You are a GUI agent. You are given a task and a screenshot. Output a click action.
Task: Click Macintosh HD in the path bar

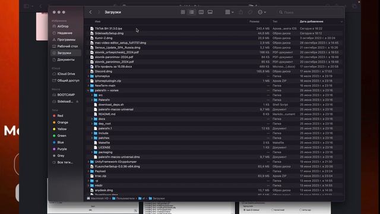click(97, 199)
